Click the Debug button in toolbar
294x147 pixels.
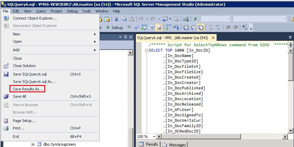(115, 28)
